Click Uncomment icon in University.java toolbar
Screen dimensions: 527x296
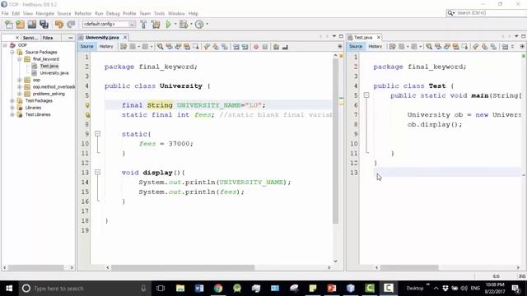[x=285, y=47]
